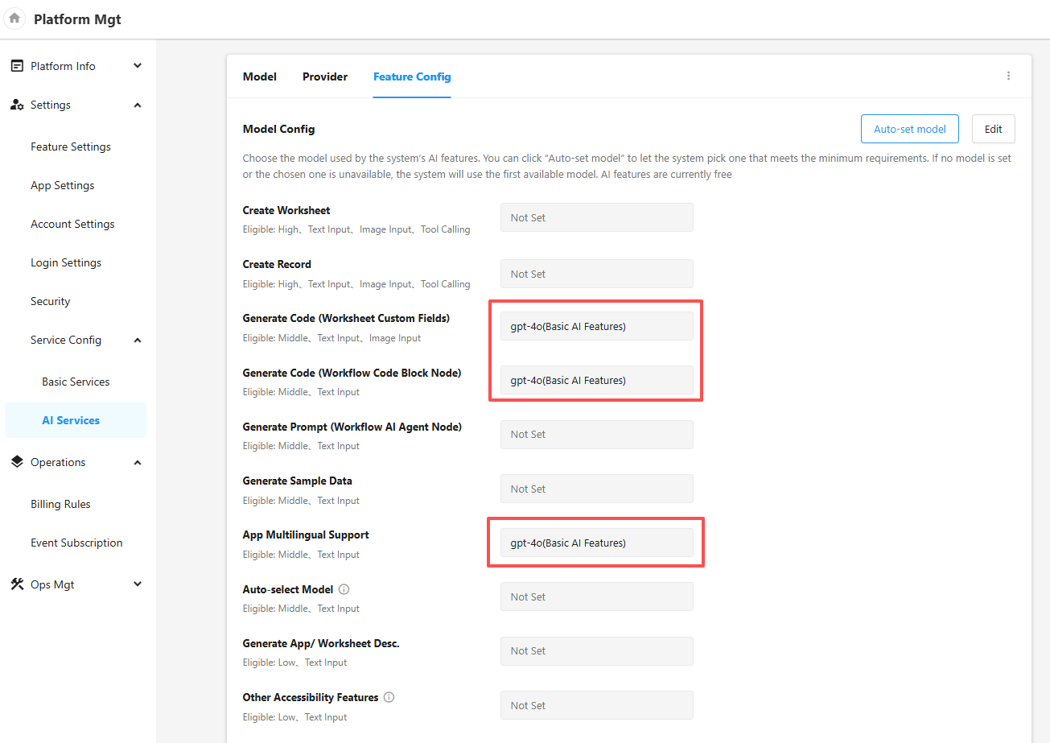Click the Settings gear-person icon
This screenshot has width=1050, height=743.
(17, 105)
